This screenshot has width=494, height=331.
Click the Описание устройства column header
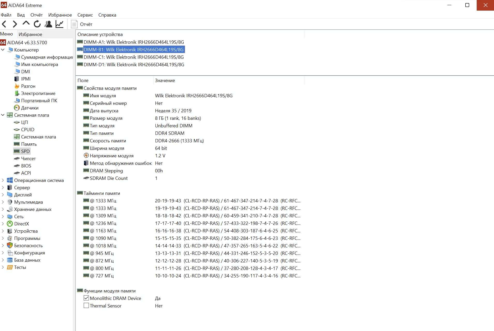(190, 34)
